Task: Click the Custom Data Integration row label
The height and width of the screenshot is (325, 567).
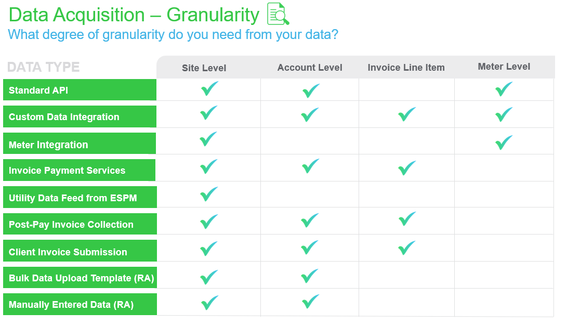Action: (64, 117)
